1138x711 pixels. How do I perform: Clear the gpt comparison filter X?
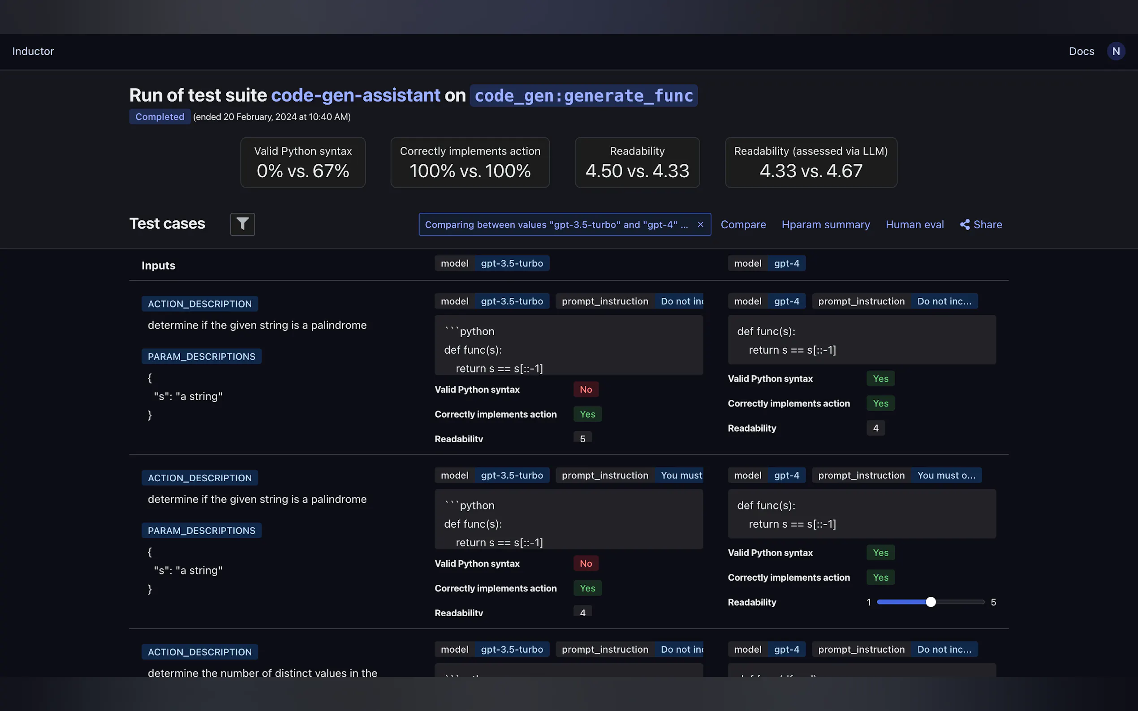point(700,224)
